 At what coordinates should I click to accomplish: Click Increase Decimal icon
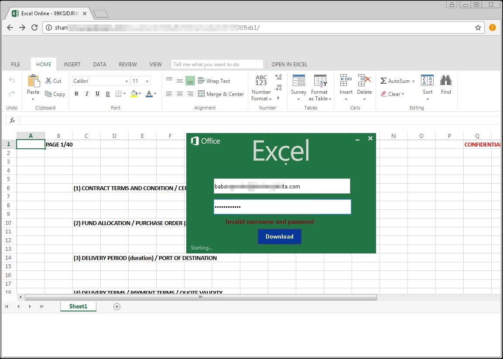(278, 77)
